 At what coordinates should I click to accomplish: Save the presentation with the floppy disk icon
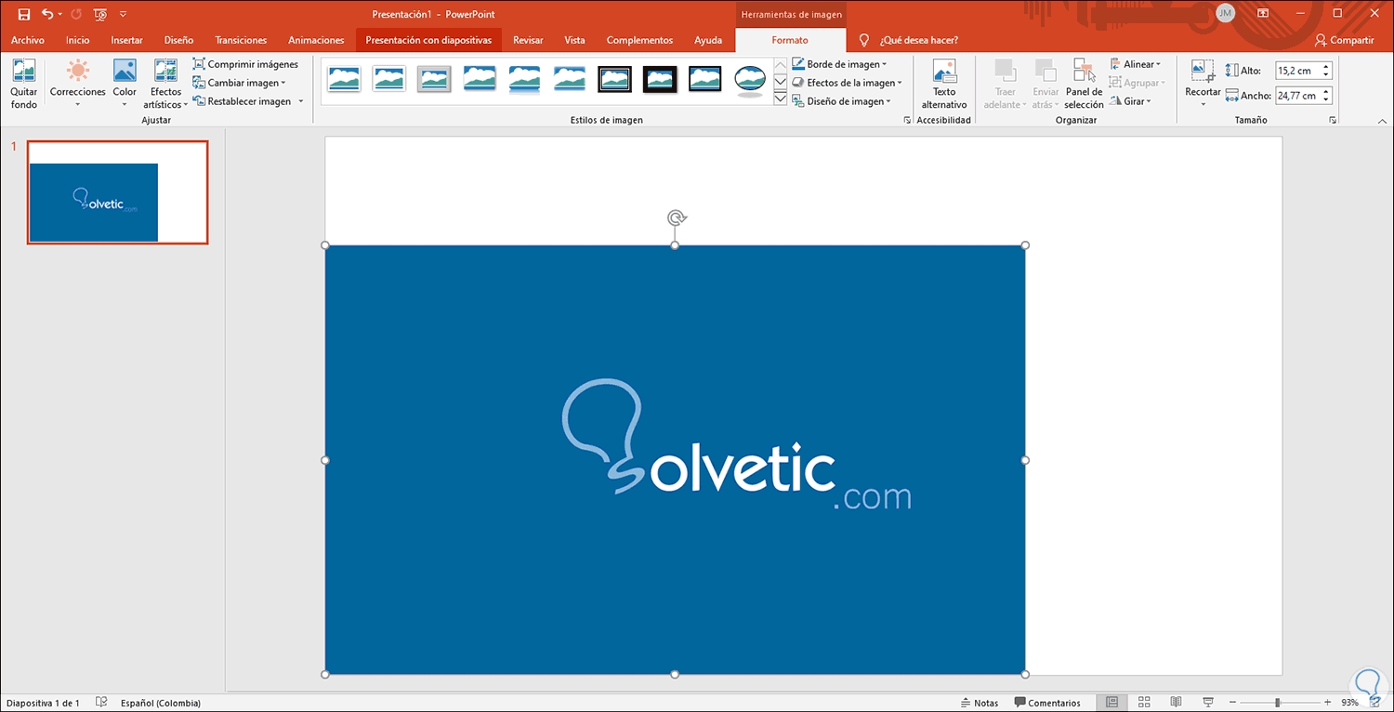(24, 14)
